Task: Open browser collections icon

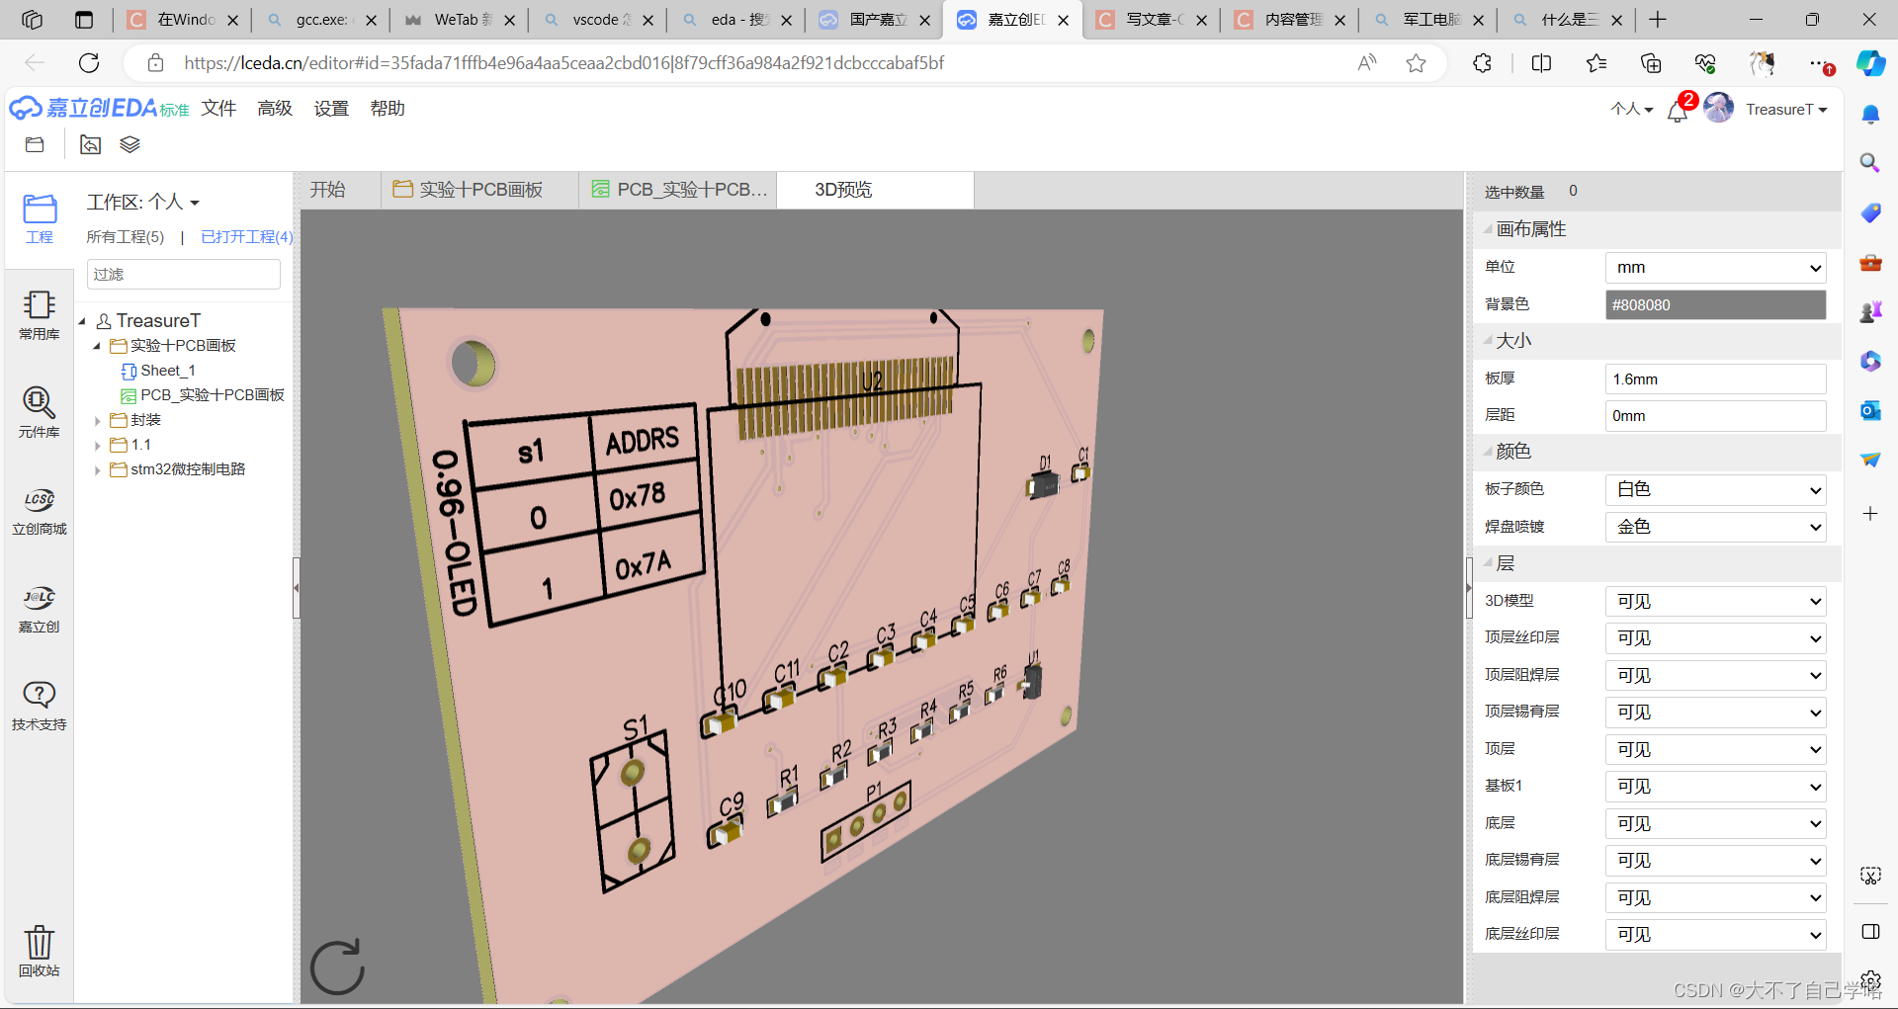Action: click(1651, 63)
